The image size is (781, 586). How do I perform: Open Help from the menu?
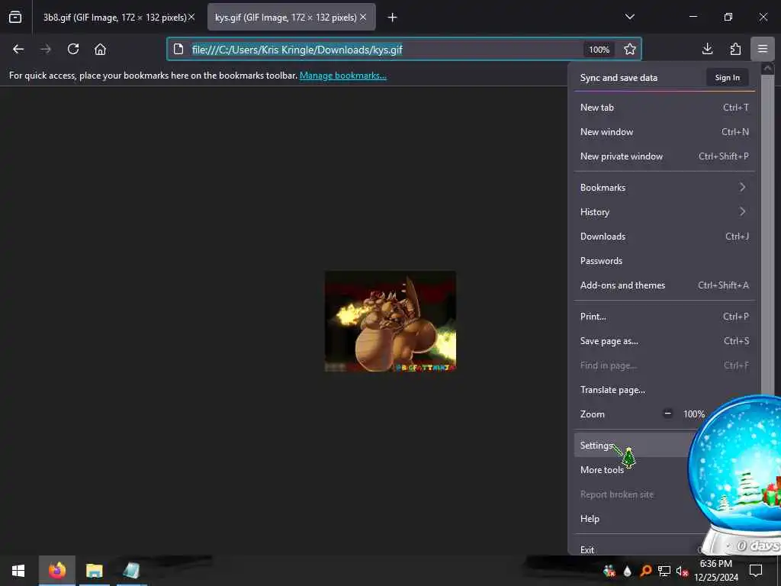[638, 518]
